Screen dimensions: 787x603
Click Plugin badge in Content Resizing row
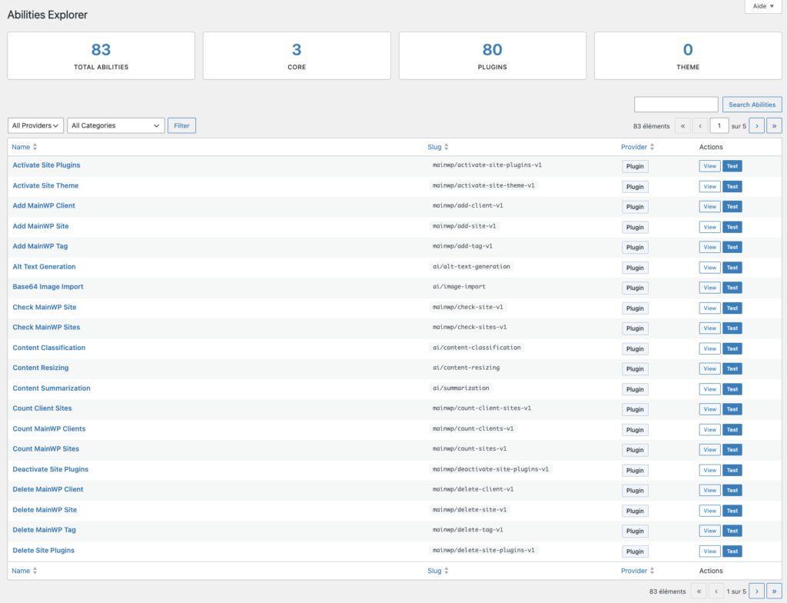[635, 369]
